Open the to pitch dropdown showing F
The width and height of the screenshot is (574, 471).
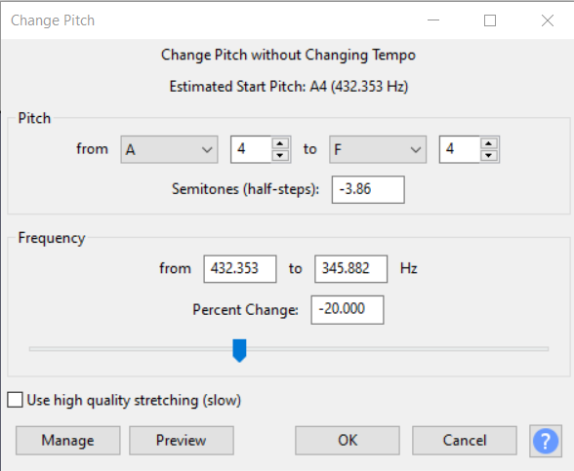(x=378, y=149)
